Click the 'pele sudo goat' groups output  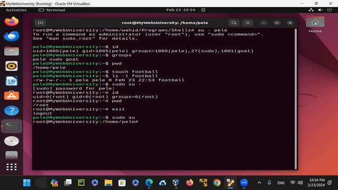click(55, 60)
